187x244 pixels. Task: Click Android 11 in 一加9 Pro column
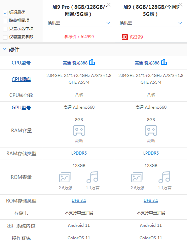pyautogui.click(x=79, y=225)
